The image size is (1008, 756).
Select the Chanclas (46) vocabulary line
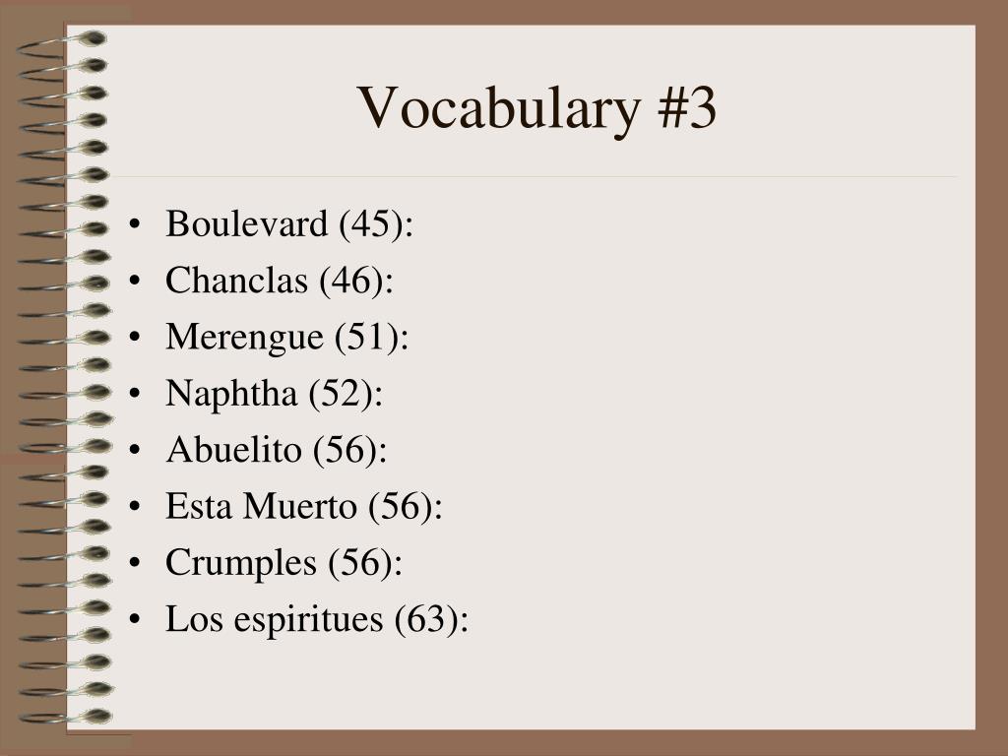click(280, 281)
